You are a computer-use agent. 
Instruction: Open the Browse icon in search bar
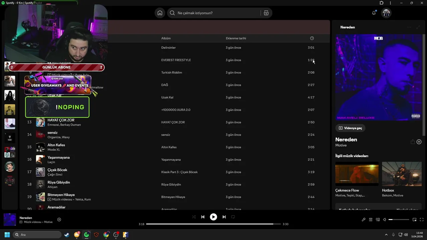266,13
